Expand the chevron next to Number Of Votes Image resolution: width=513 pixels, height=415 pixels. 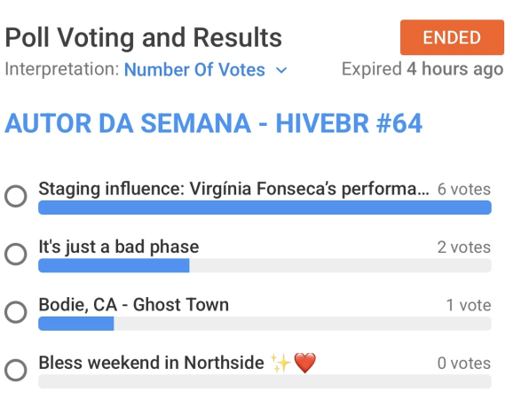(x=281, y=70)
